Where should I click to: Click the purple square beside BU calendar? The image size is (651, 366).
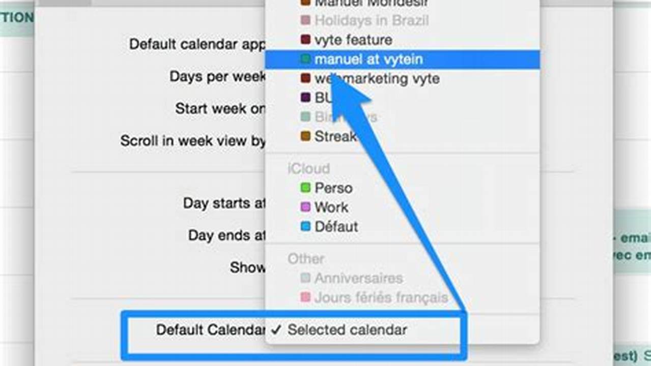pos(305,98)
